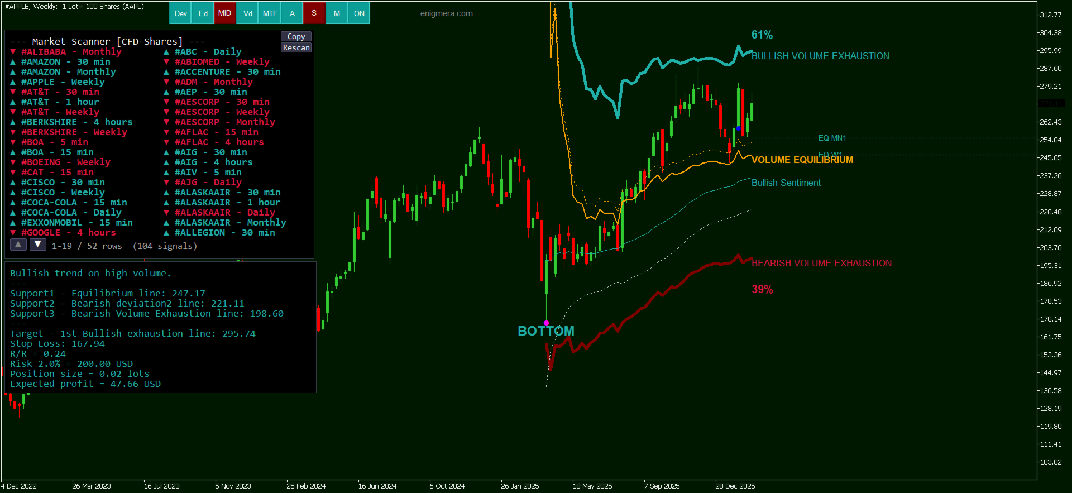1072x493 pixels.
Task: Click the VOLUME EQUILIBRIUM label
Action: (802, 160)
